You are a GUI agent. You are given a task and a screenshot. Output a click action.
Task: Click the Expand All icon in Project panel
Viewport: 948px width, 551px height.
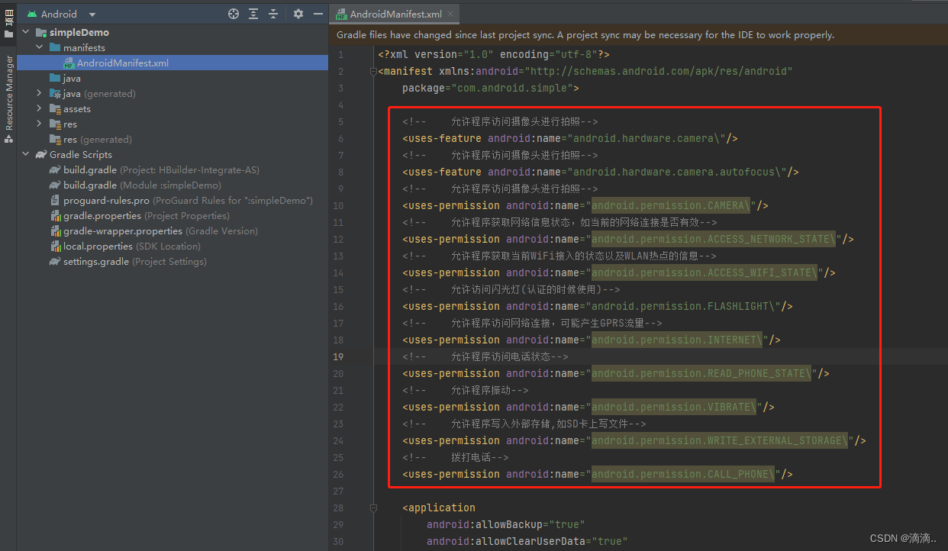click(x=254, y=13)
